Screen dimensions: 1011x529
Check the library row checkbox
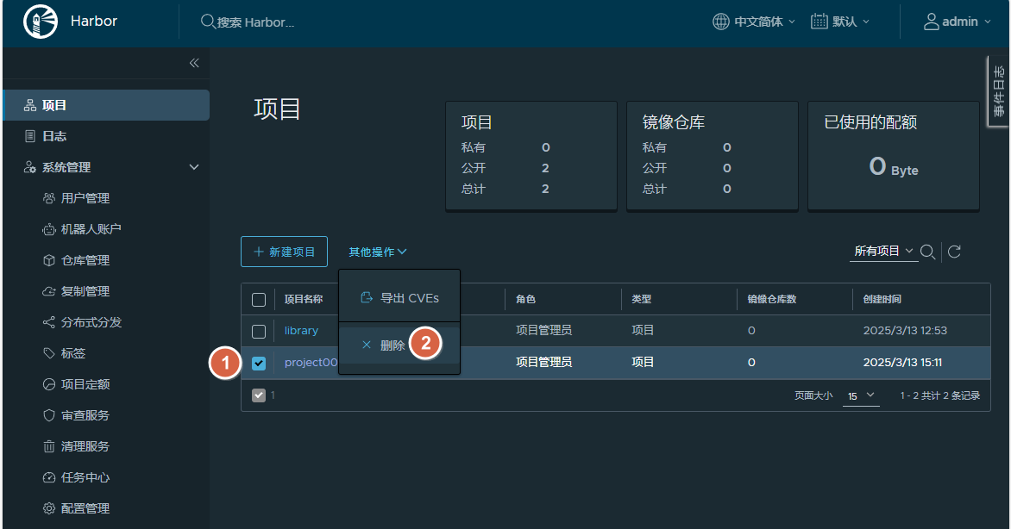pyautogui.click(x=259, y=331)
